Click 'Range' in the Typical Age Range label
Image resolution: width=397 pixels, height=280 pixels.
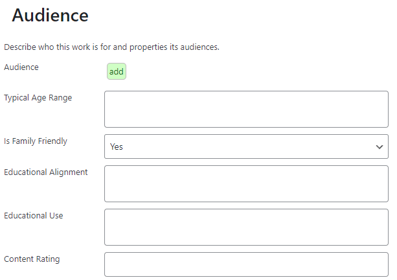click(x=60, y=98)
